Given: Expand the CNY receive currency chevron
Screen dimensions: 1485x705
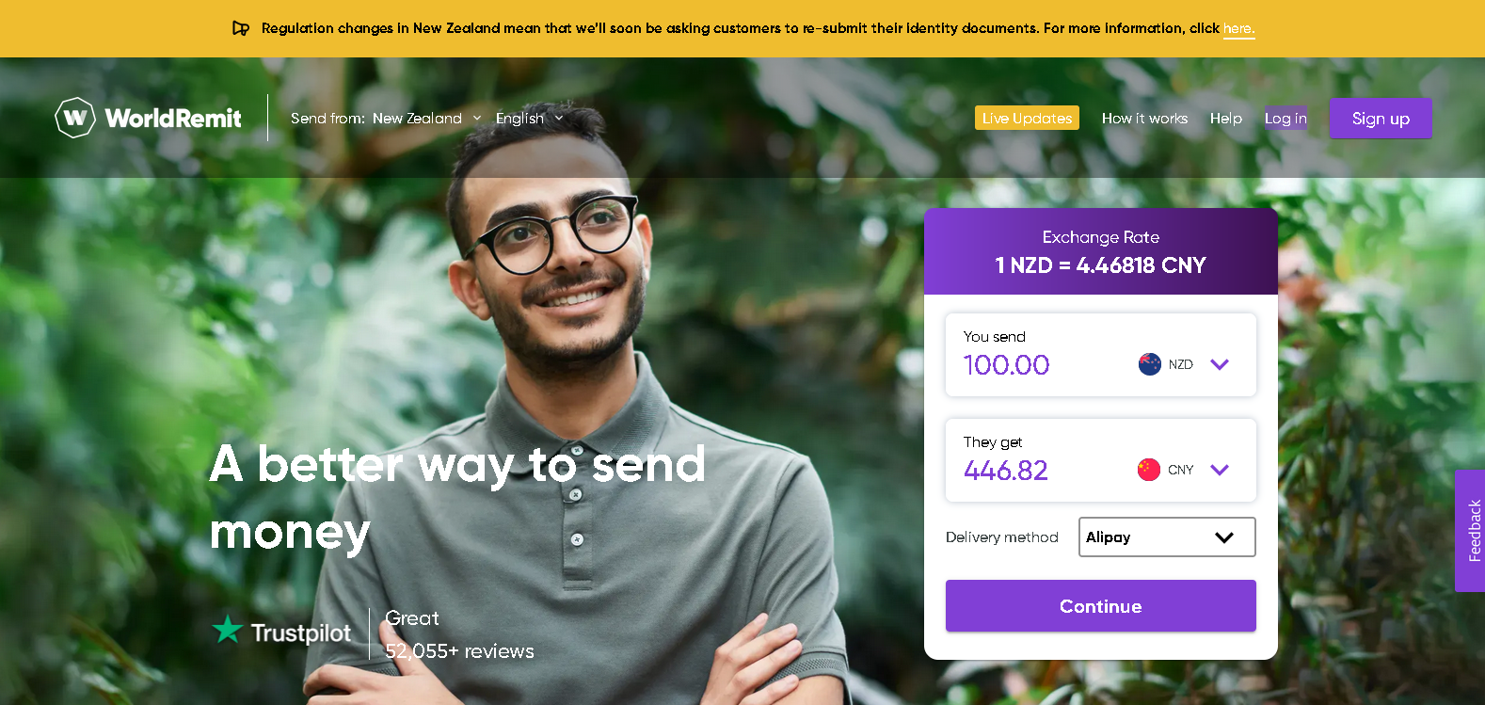Looking at the screenshot, I should pos(1220,470).
